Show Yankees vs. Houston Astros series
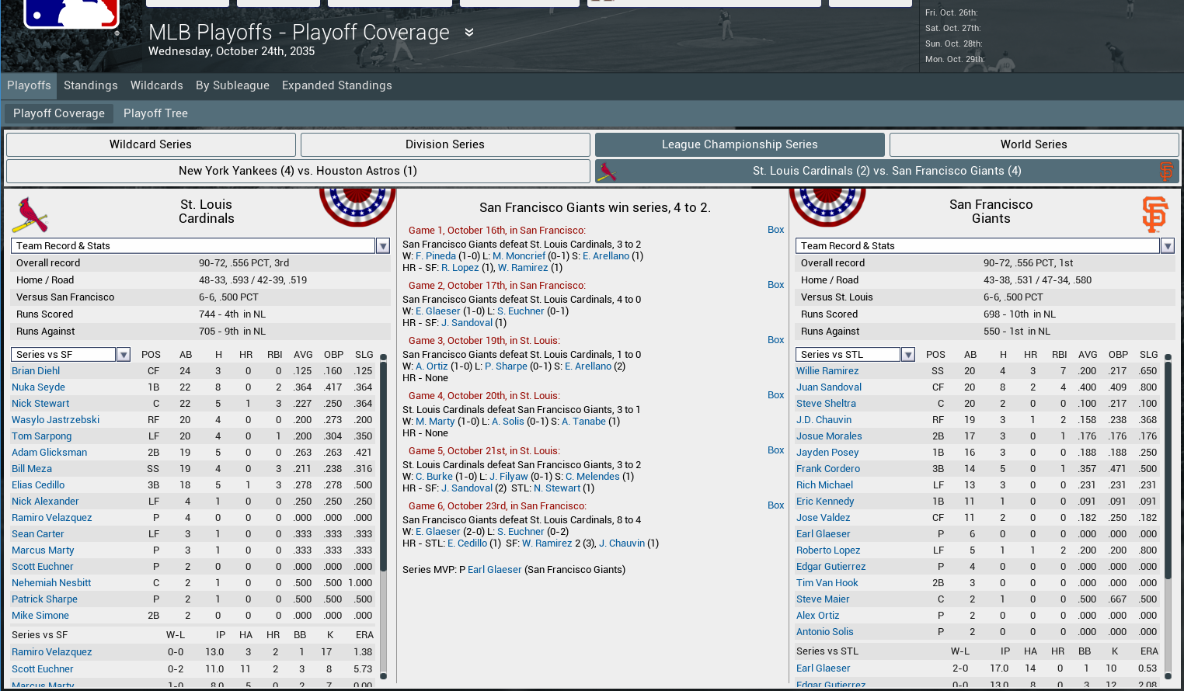The height and width of the screenshot is (691, 1184). click(298, 171)
